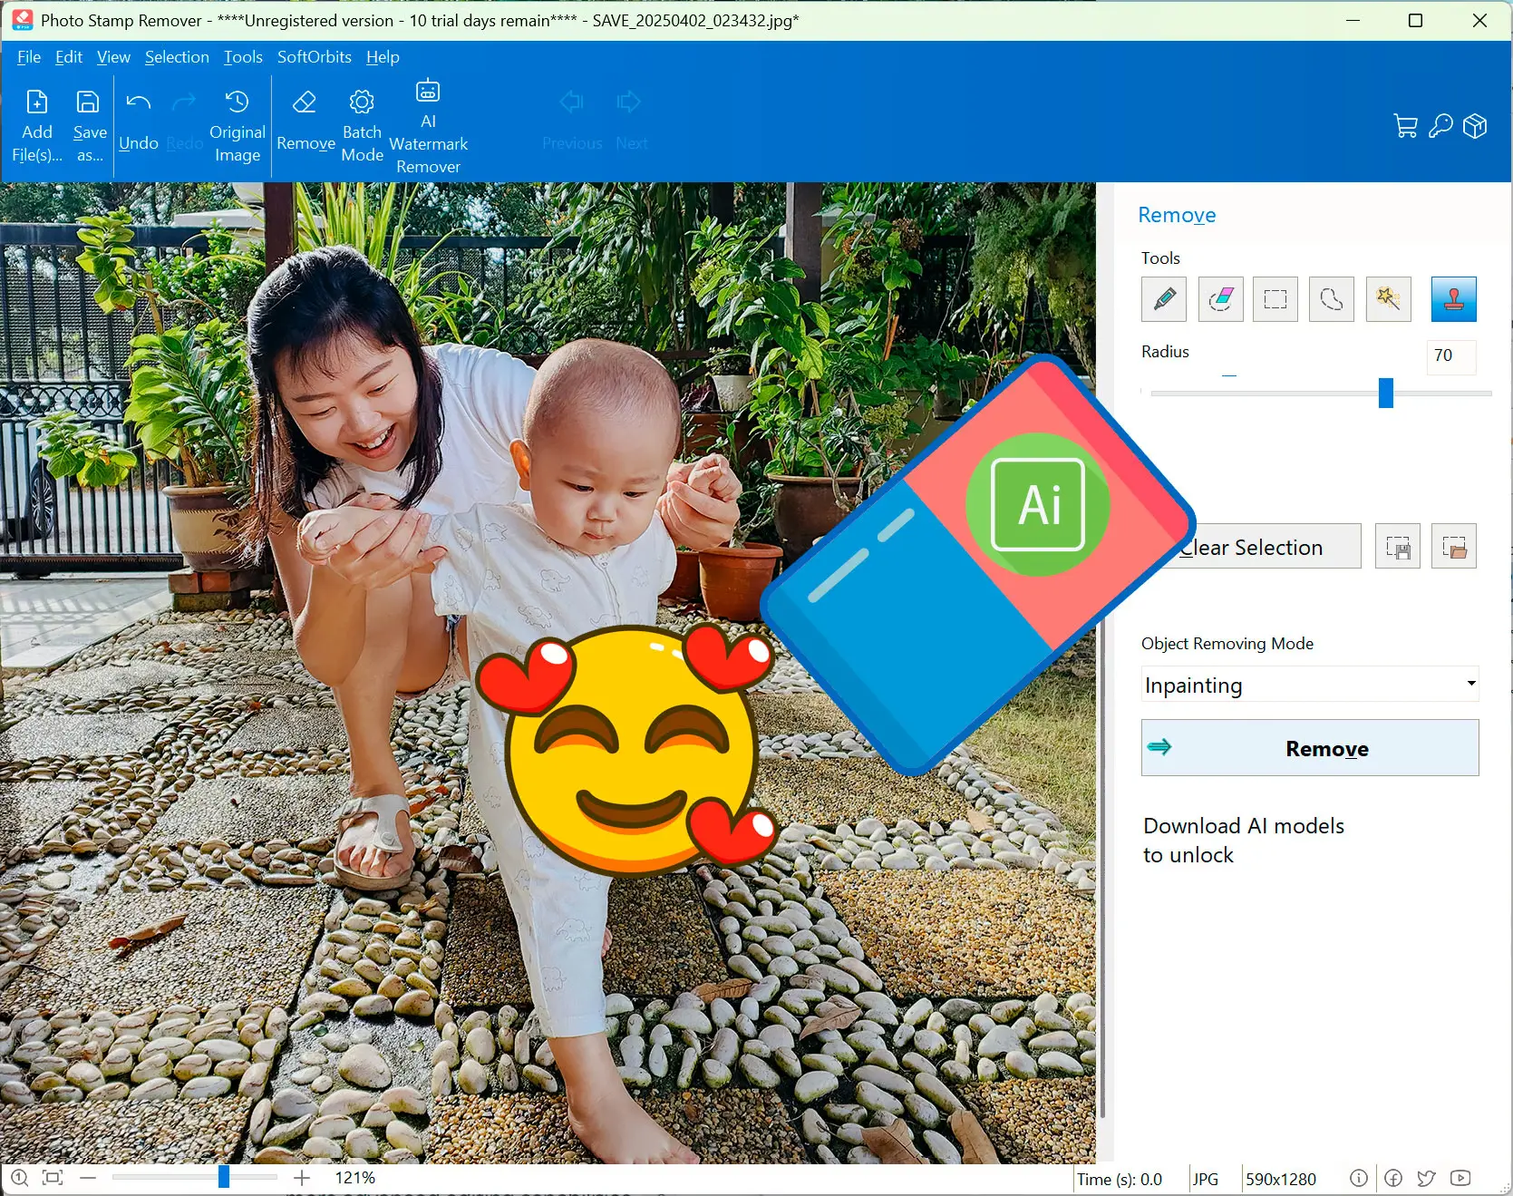Open Batch Mode
Image resolution: width=1513 pixels, height=1196 pixels.
click(x=362, y=126)
